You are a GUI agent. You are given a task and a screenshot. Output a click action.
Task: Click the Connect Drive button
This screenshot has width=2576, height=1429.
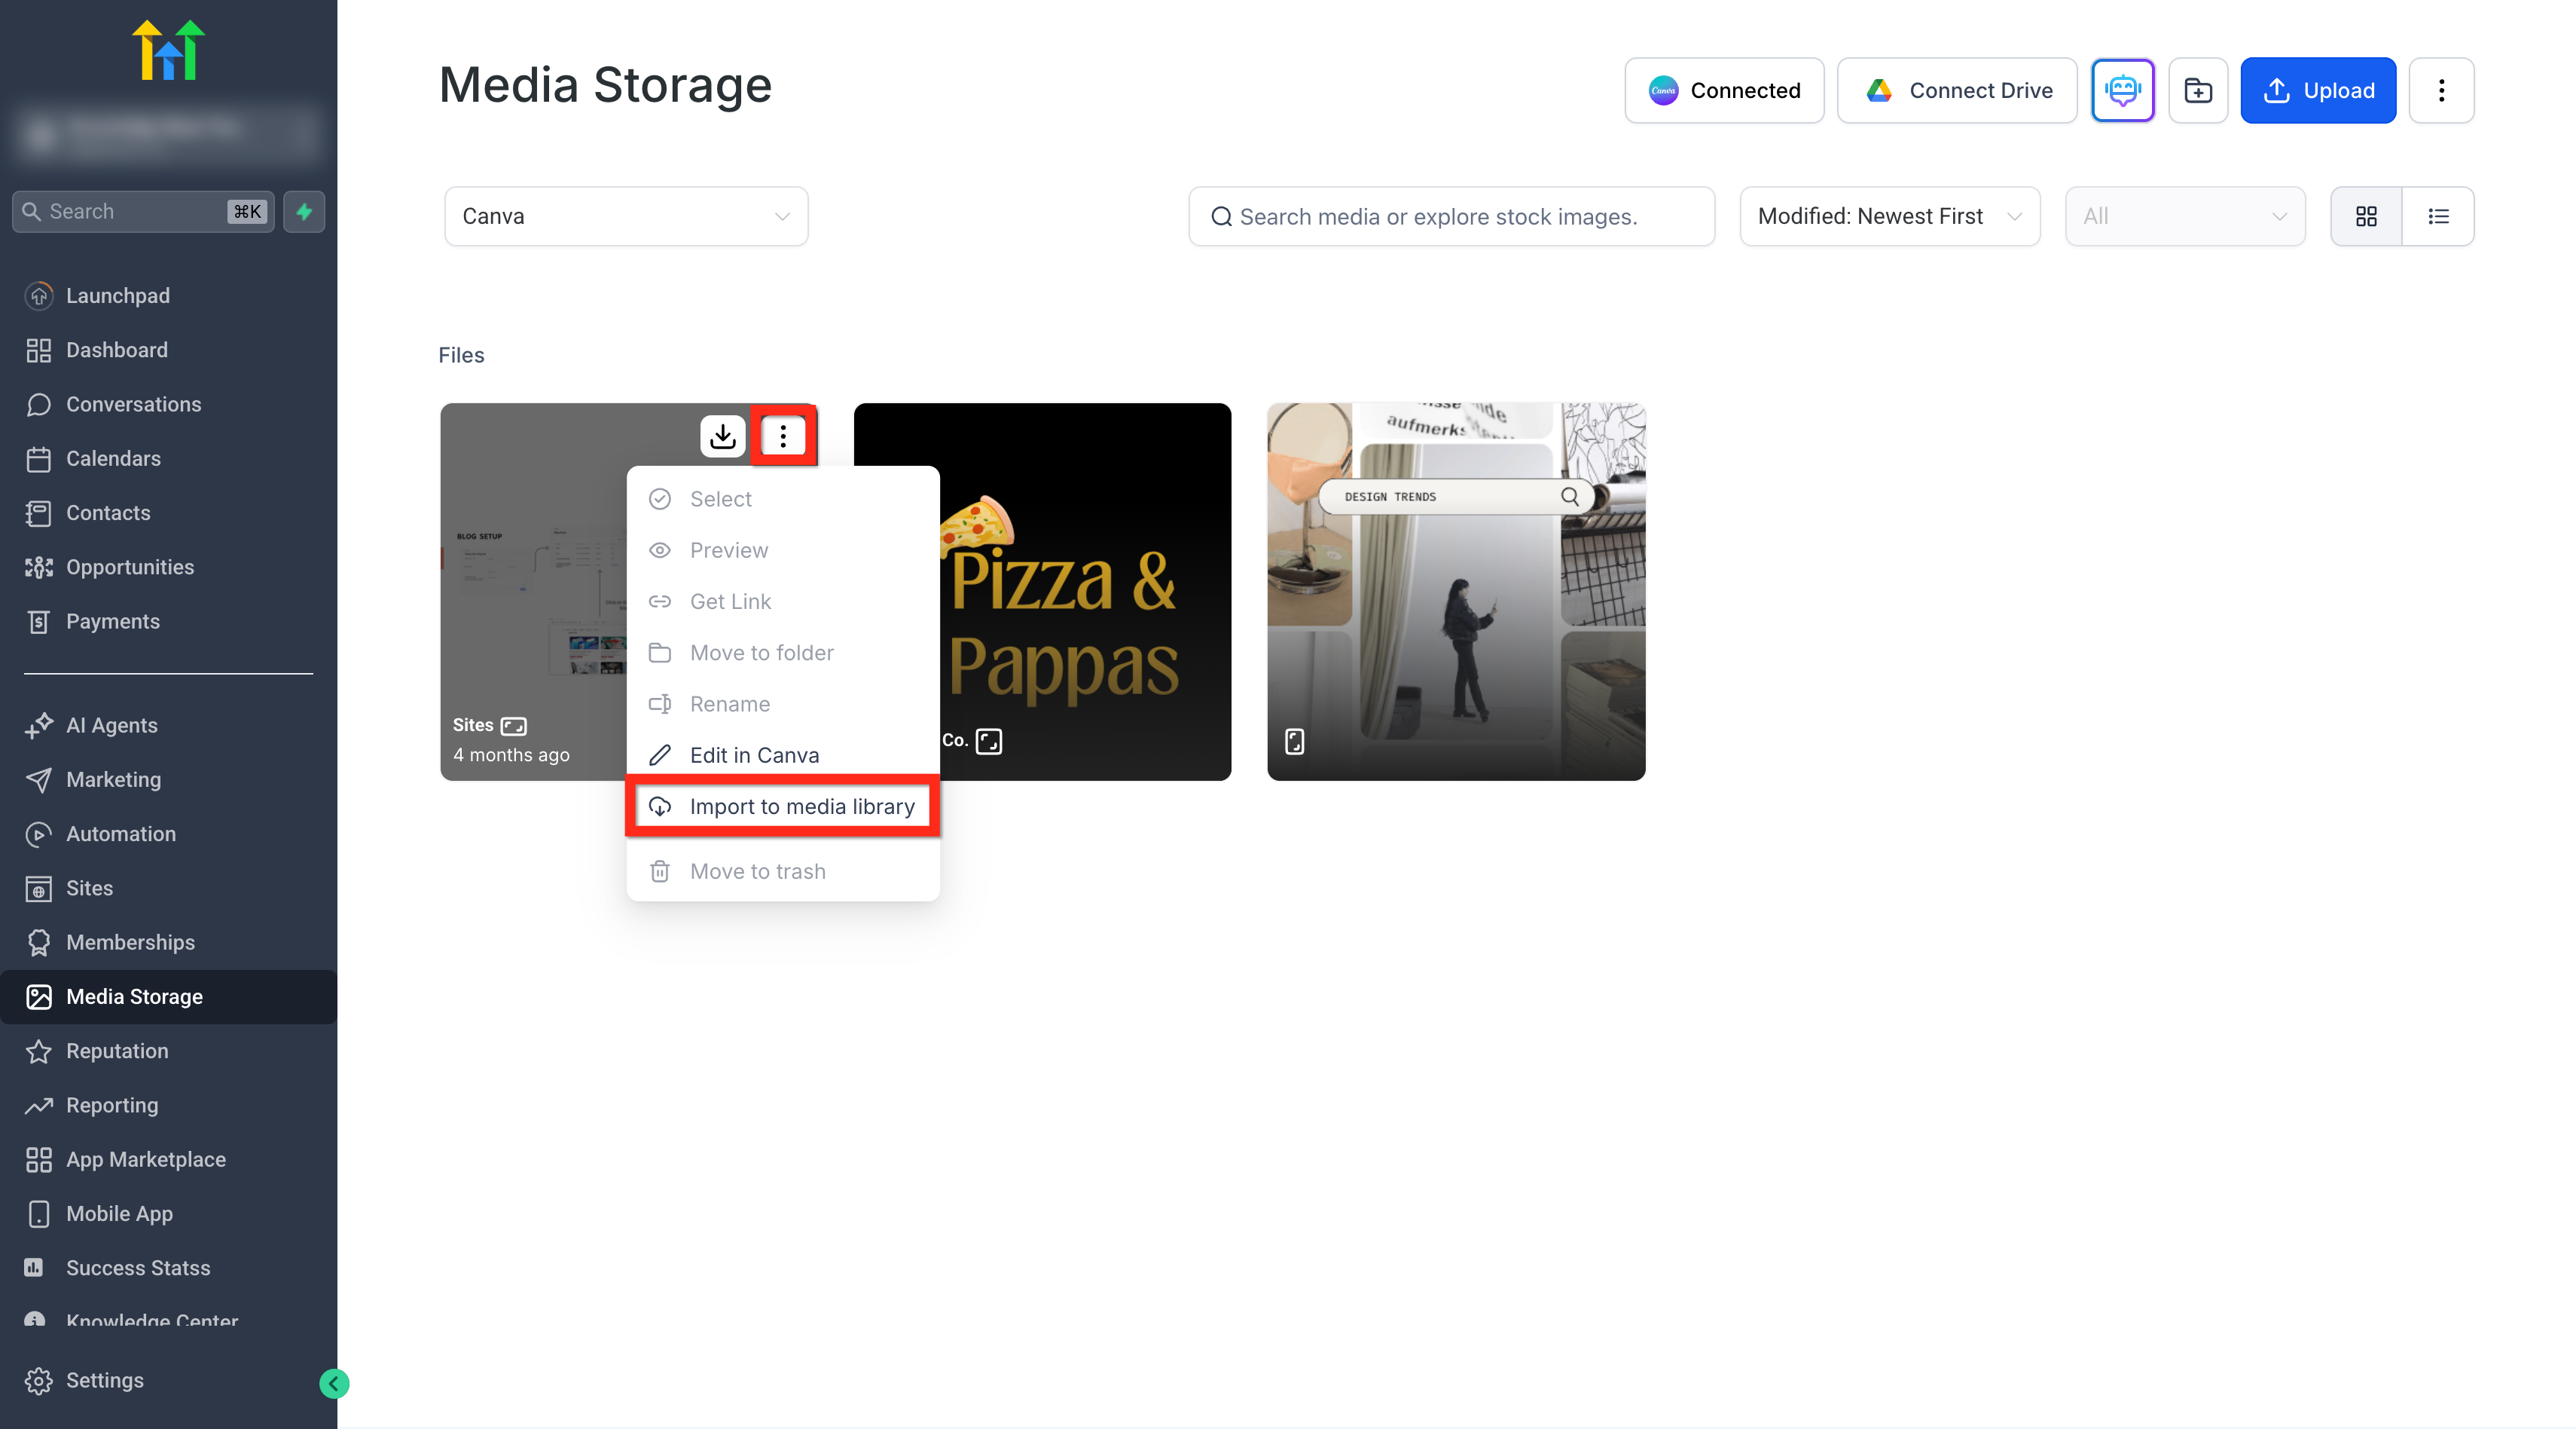click(x=1957, y=90)
